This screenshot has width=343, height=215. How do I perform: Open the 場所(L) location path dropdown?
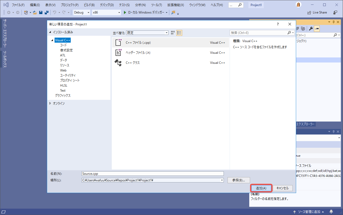222,180
